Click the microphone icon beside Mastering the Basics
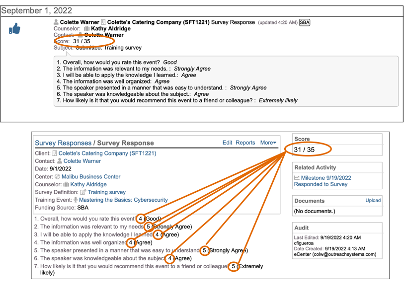The width and height of the screenshot is (407, 305). point(76,200)
